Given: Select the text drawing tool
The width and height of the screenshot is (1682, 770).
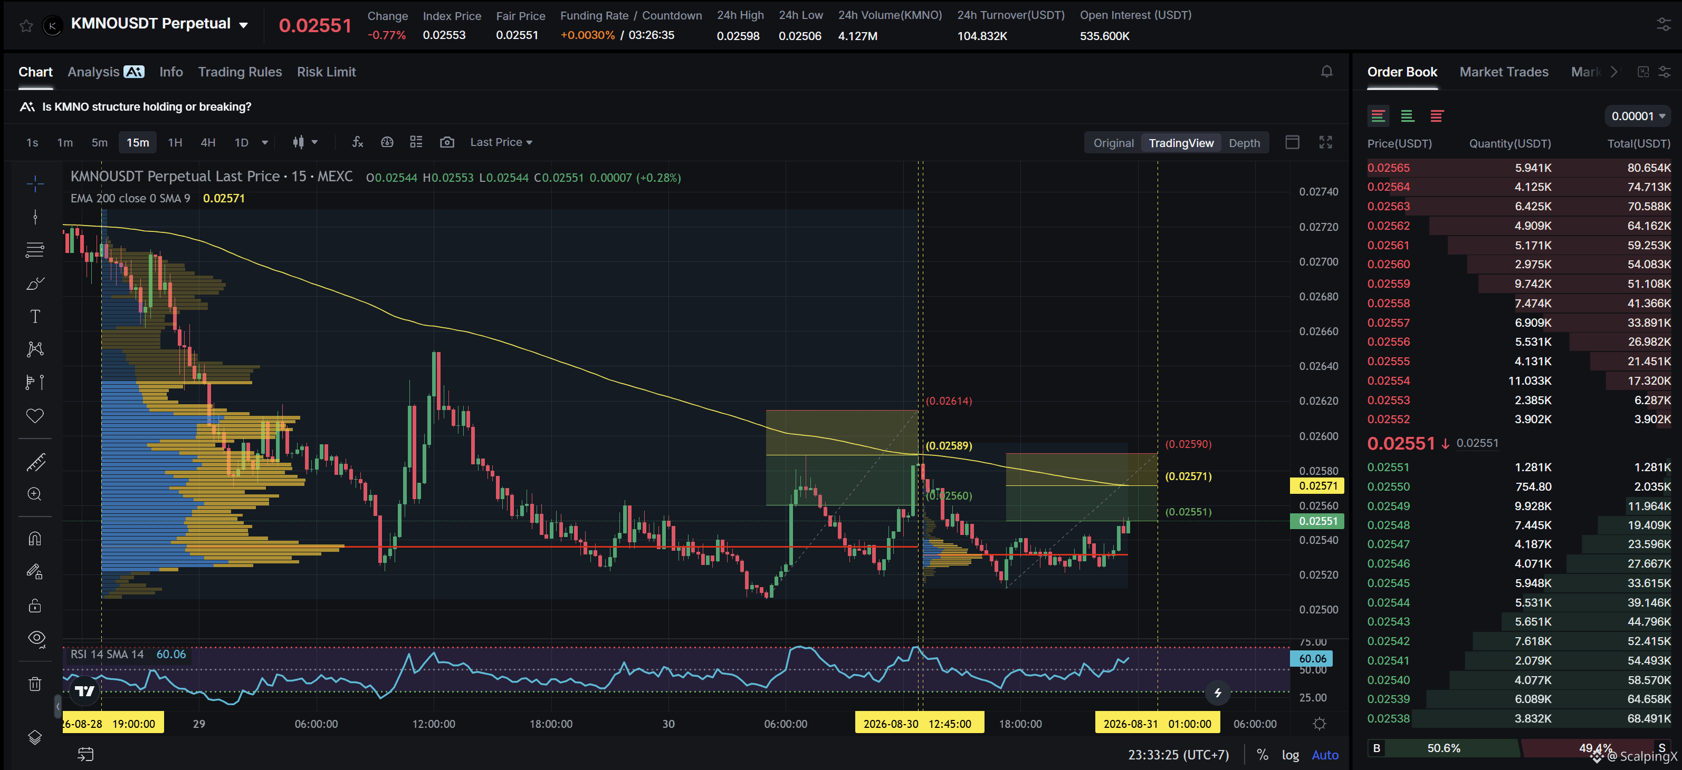Looking at the screenshot, I should tap(35, 317).
